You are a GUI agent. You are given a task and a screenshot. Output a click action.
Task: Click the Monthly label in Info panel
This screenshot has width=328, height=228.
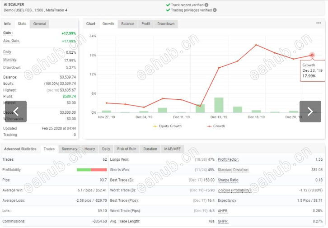click(10, 60)
